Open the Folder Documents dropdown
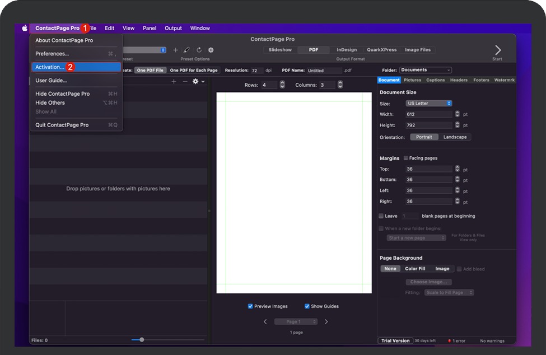Image resolution: width=546 pixels, height=355 pixels. pyautogui.click(x=426, y=70)
